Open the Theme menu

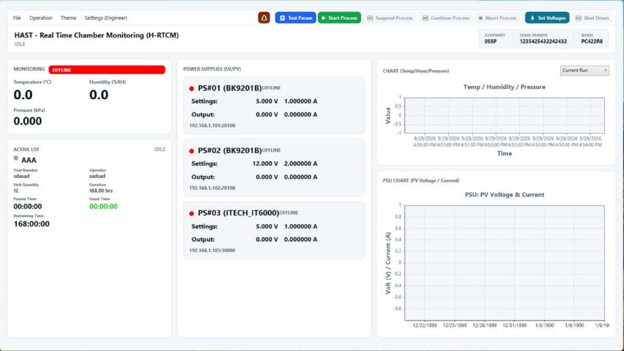click(x=68, y=18)
